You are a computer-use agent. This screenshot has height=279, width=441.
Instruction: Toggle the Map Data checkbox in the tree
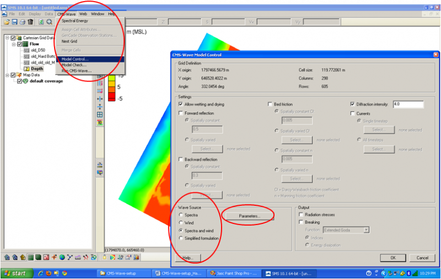click(13, 75)
